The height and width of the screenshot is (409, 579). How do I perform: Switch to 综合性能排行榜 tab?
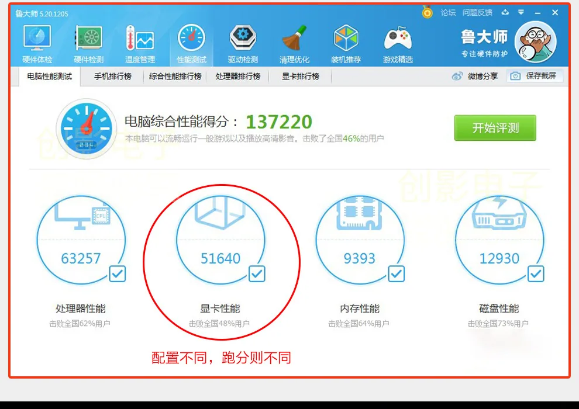click(x=175, y=77)
